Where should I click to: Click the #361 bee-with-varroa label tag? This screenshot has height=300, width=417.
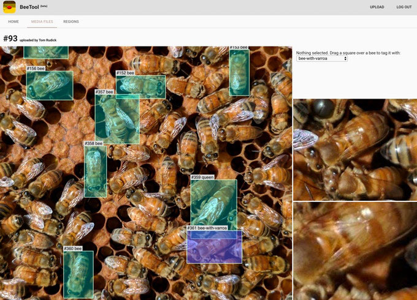[x=207, y=228]
